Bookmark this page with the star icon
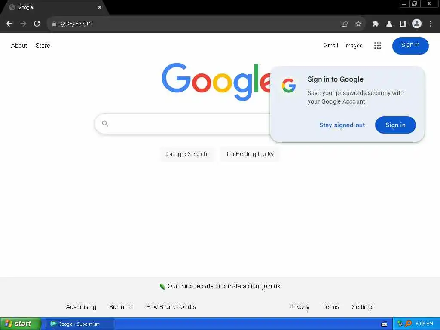The width and height of the screenshot is (440, 330). coord(358,24)
